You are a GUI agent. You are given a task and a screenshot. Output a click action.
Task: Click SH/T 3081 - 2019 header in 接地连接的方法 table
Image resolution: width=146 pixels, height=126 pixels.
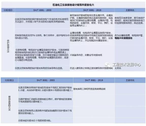click(94, 80)
